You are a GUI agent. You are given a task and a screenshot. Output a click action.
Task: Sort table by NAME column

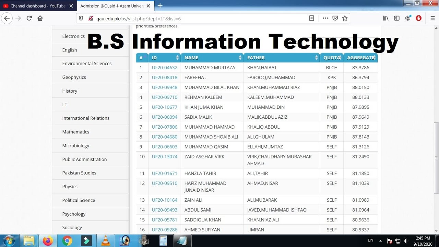(x=212, y=58)
